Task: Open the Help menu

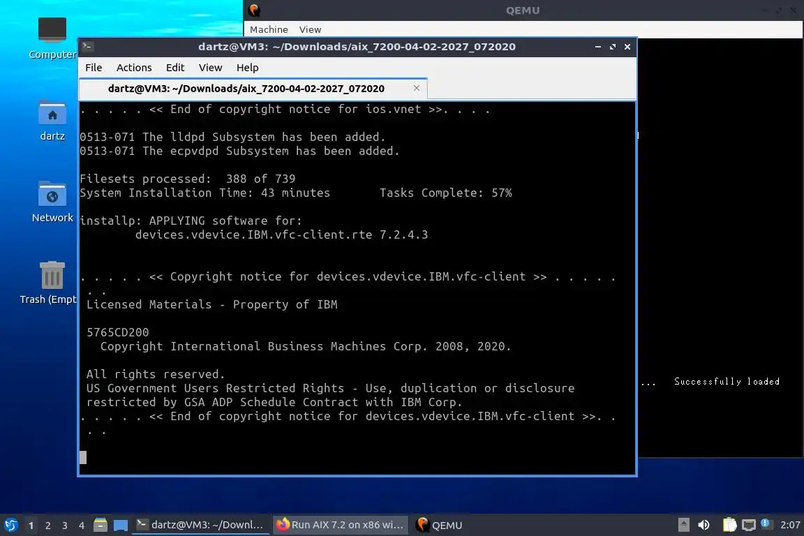Action: click(247, 68)
